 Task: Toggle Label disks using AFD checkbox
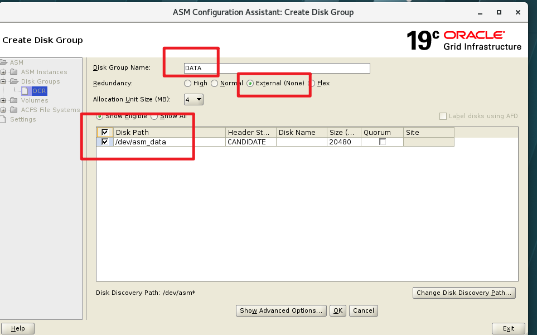tap(443, 116)
